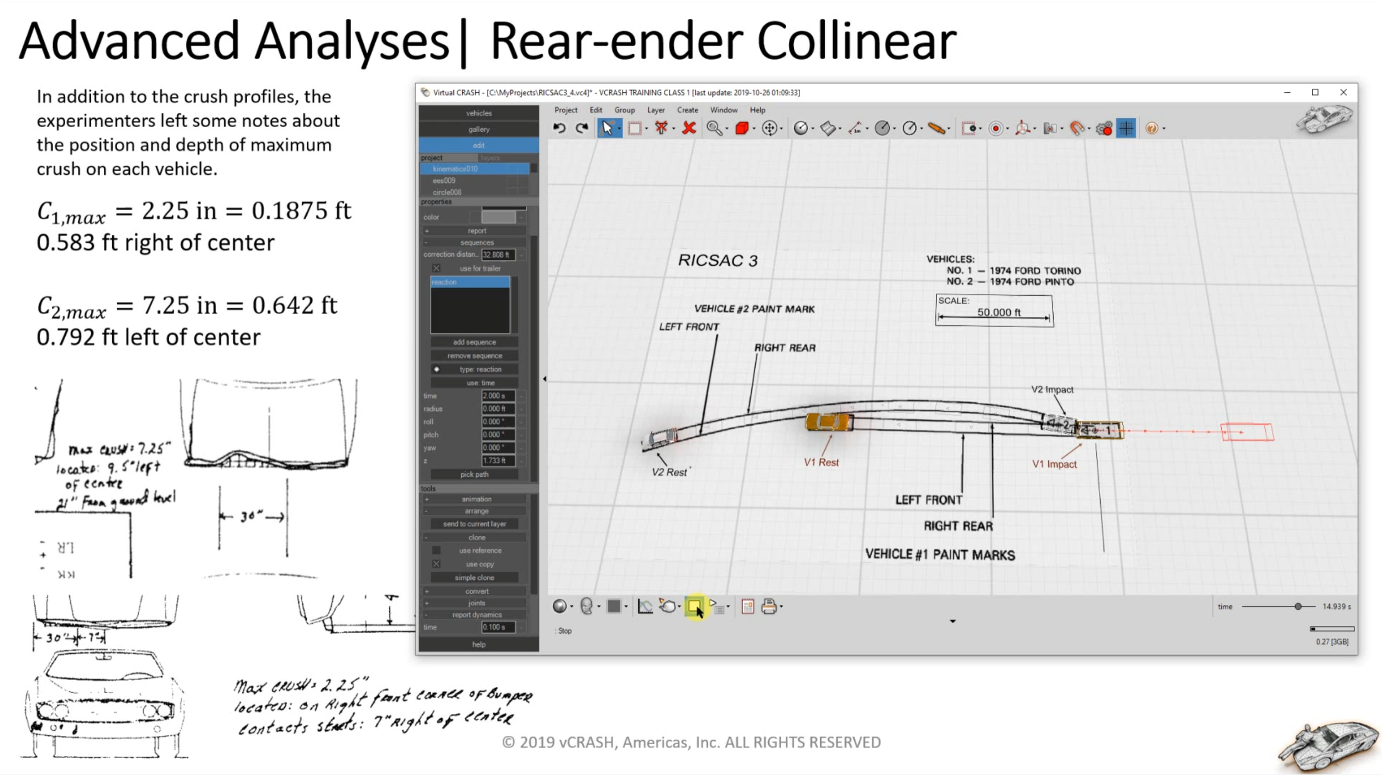Click the 'add sequence' button
Image resolution: width=1382 pixels, height=779 pixels.
[x=474, y=342]
